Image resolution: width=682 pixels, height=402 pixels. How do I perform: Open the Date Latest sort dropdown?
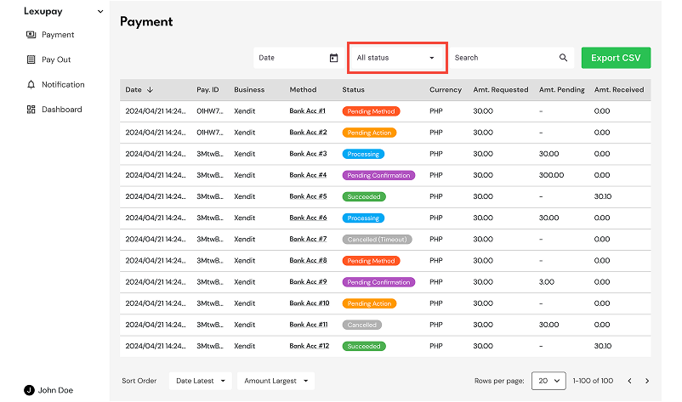click(201, 381)
